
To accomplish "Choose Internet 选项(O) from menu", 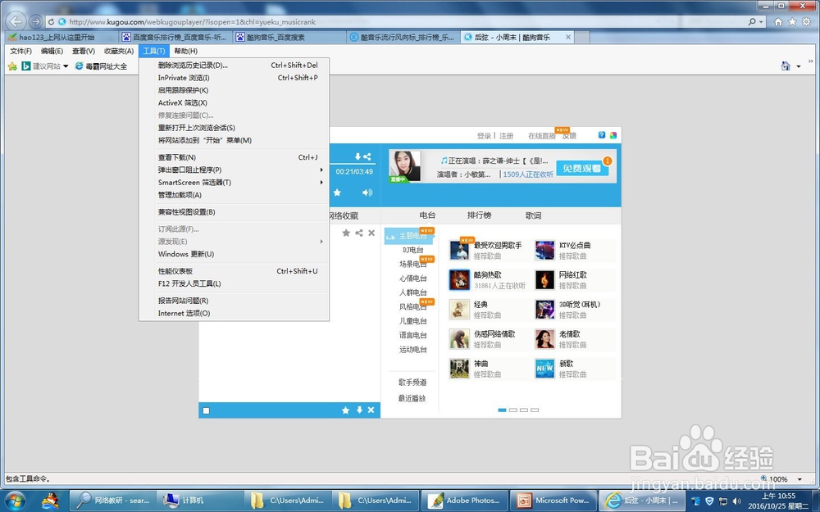I will [234, 314].
